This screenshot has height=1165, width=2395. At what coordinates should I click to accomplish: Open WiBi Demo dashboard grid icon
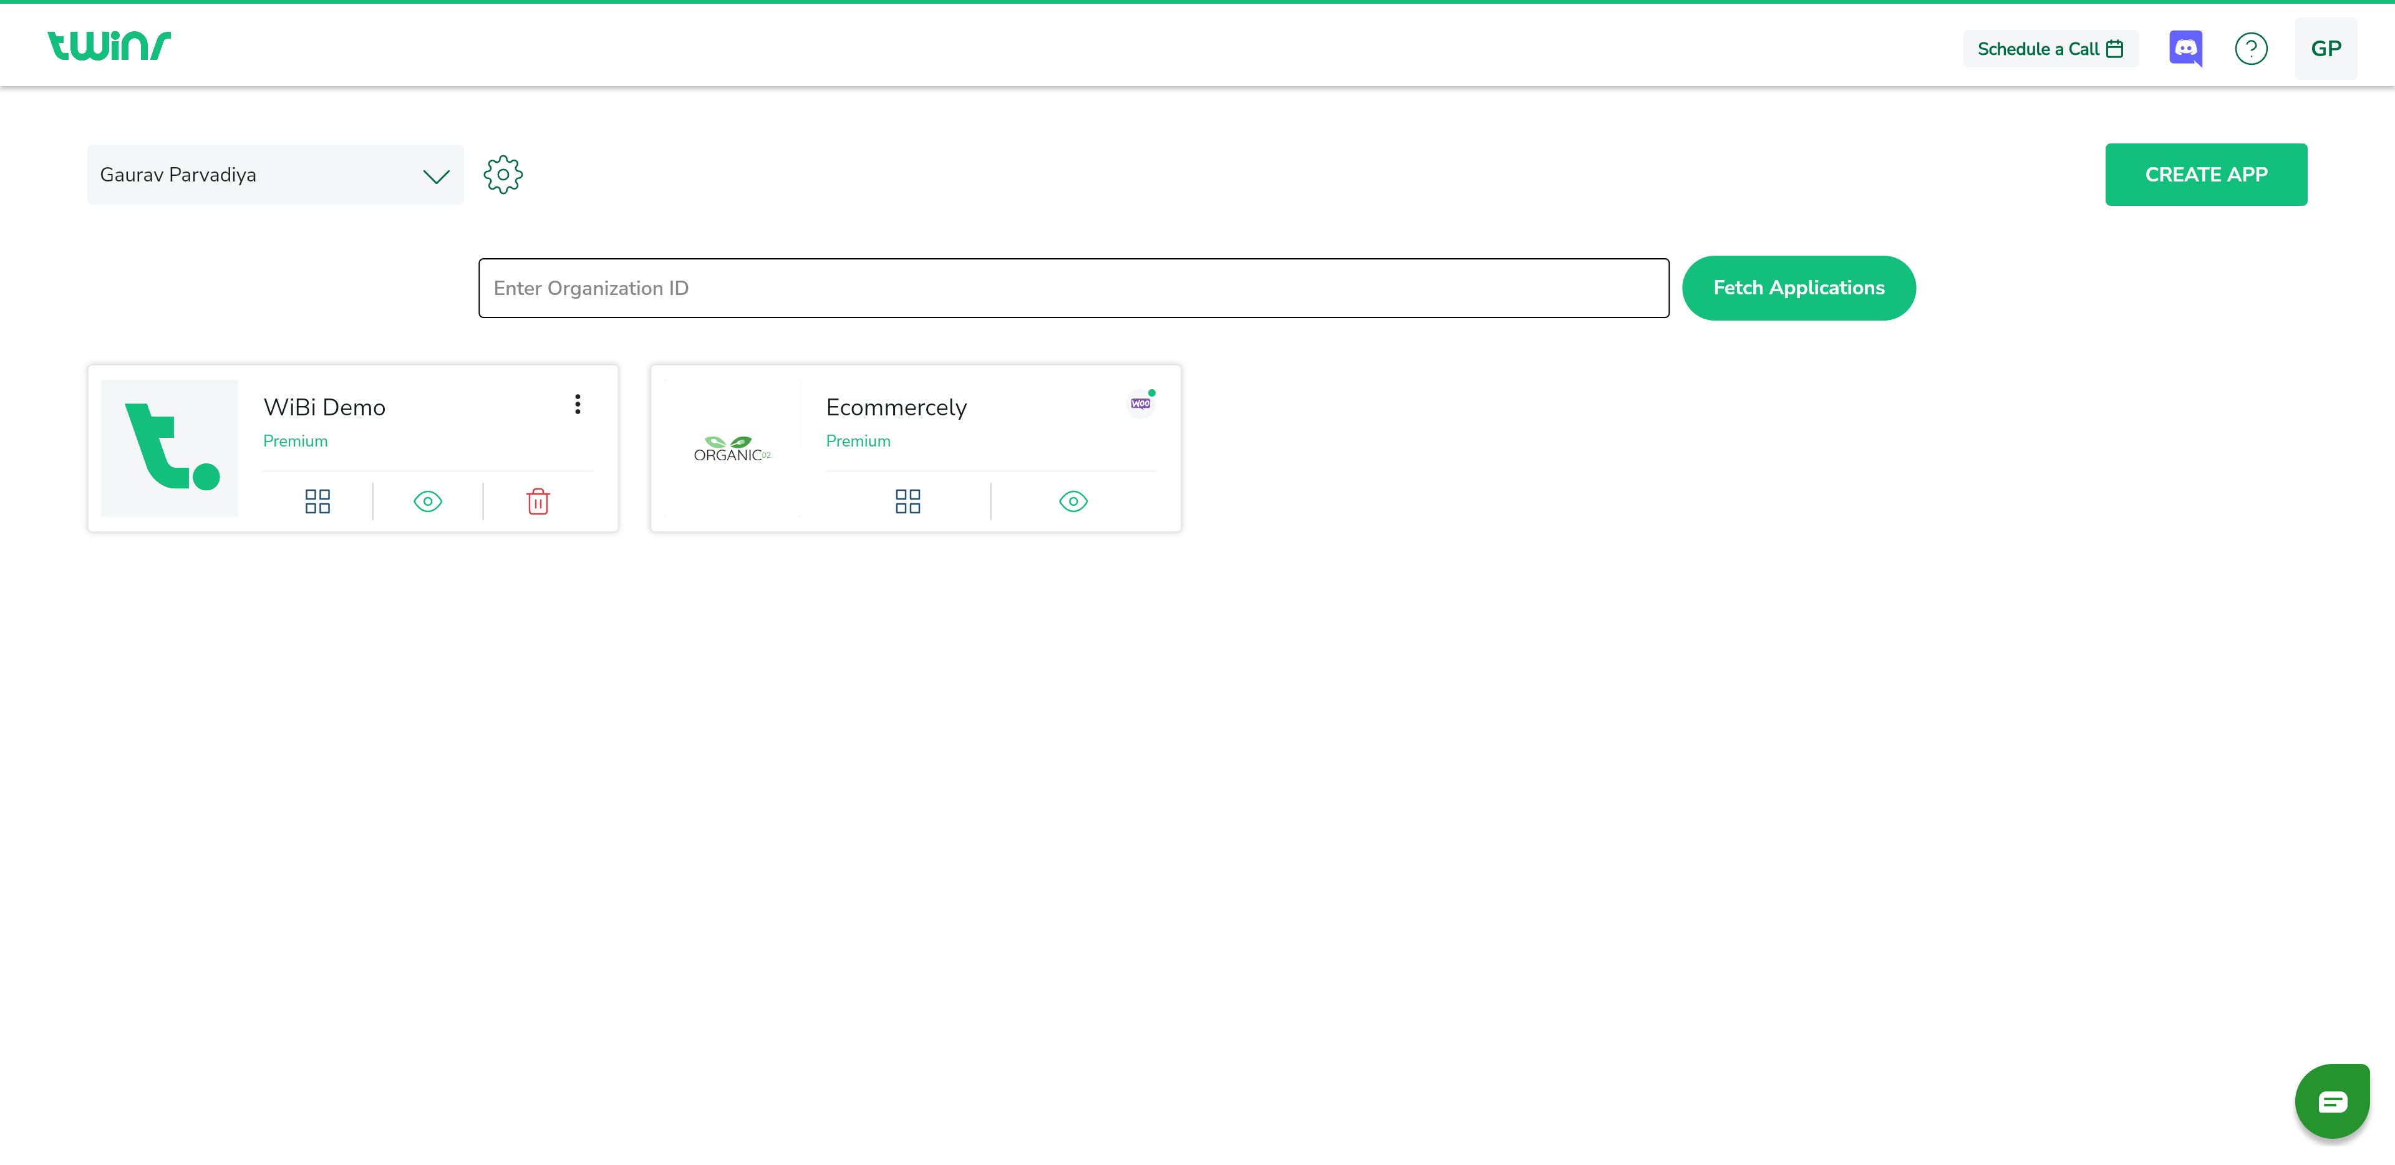[x=317, y=501]
